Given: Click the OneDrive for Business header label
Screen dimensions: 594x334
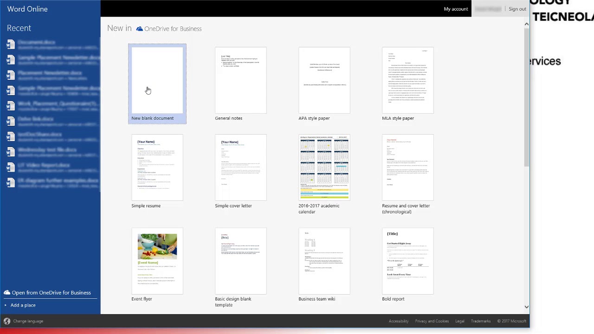Looking at the screenshot, I should pyautogui.click(x=173, y=29).
